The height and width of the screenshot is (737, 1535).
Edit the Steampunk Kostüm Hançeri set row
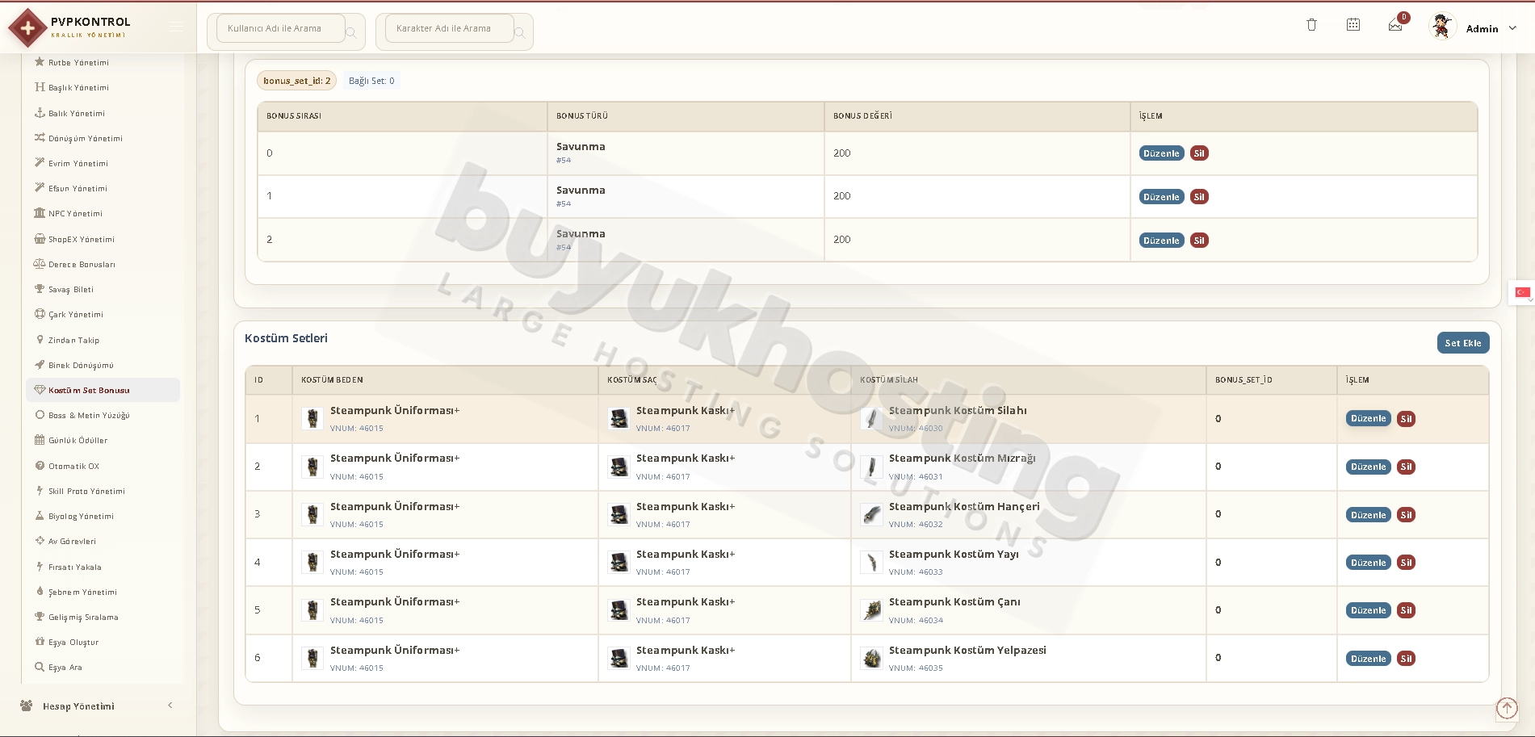[1368, 515]
